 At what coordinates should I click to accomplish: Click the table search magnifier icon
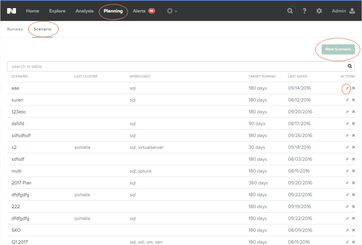(350, 66)
